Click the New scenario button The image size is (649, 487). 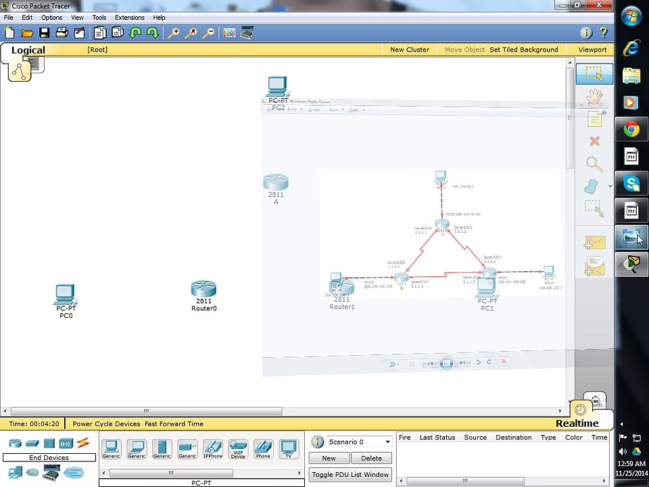click(x=329, y=458)
